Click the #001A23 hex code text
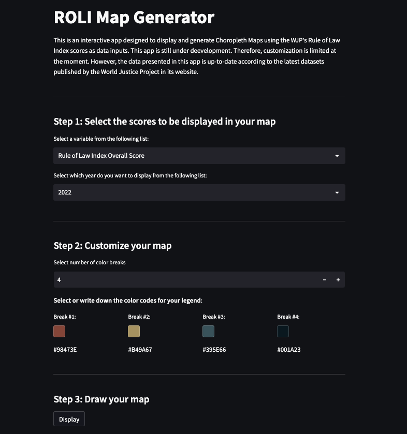407x434 pixels. [289, 350]
